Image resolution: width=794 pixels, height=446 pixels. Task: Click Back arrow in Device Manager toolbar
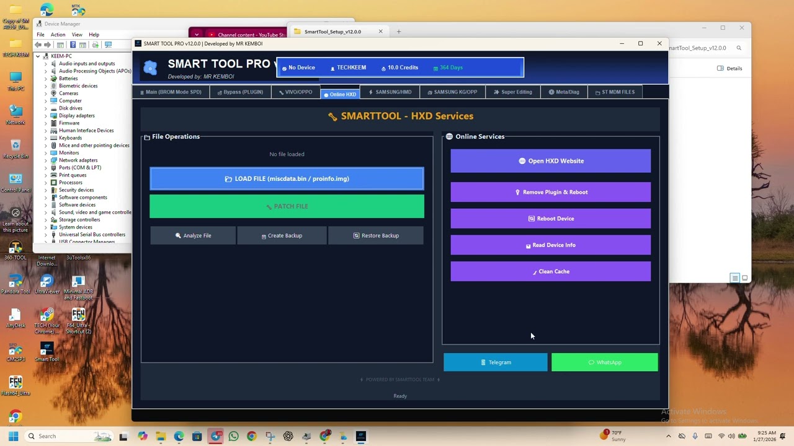point(38,45)
